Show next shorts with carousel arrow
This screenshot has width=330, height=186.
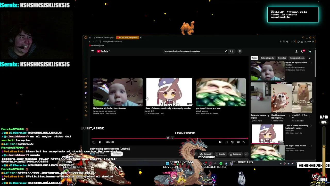(x=312, y=101)
